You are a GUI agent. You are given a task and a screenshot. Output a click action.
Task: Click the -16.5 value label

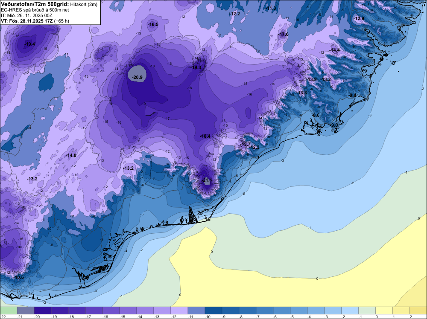tap(153, 24)
